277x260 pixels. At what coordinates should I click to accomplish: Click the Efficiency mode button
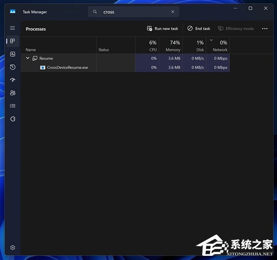coord(235,29)
